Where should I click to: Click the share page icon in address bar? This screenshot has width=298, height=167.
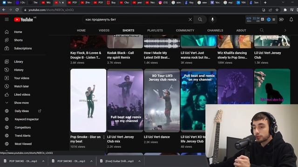(270, 10)
